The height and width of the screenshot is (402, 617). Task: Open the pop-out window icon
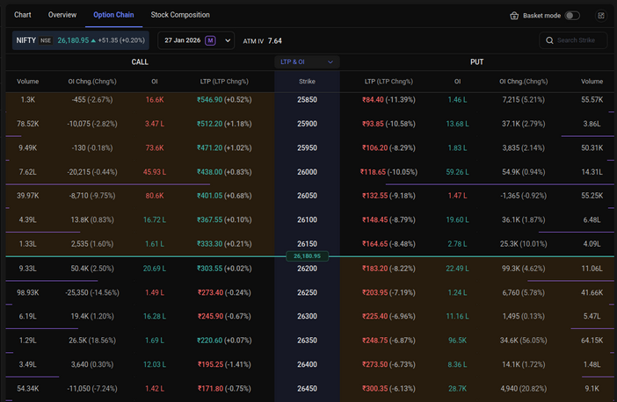click(x=601, y=16)
